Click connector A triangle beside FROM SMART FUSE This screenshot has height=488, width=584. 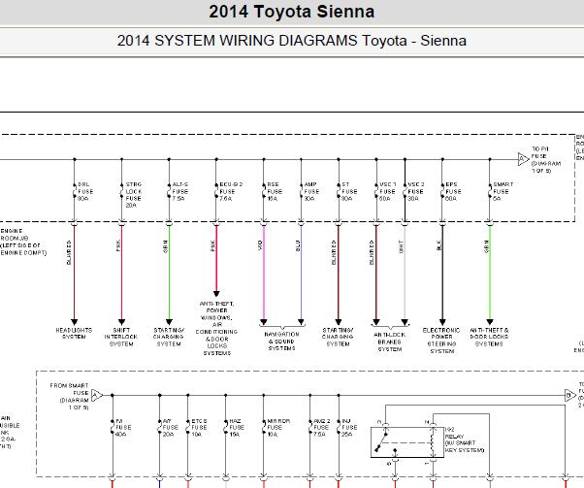tap(96, 395)
